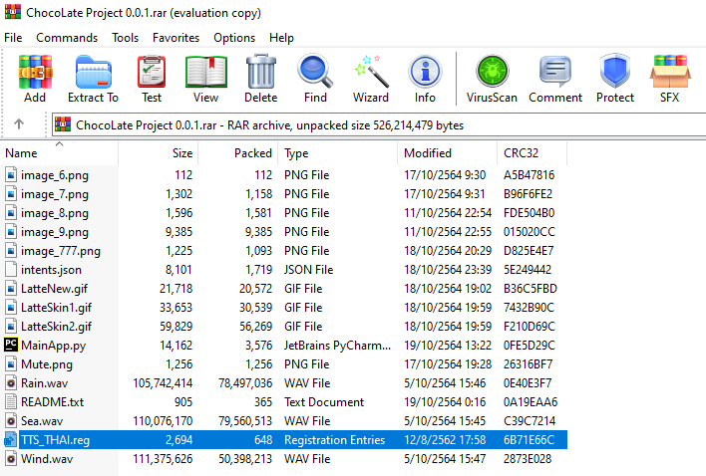The image size is (706, 476).
Task: Click the Sea.wav audio icon
Action: click(11, 420)
